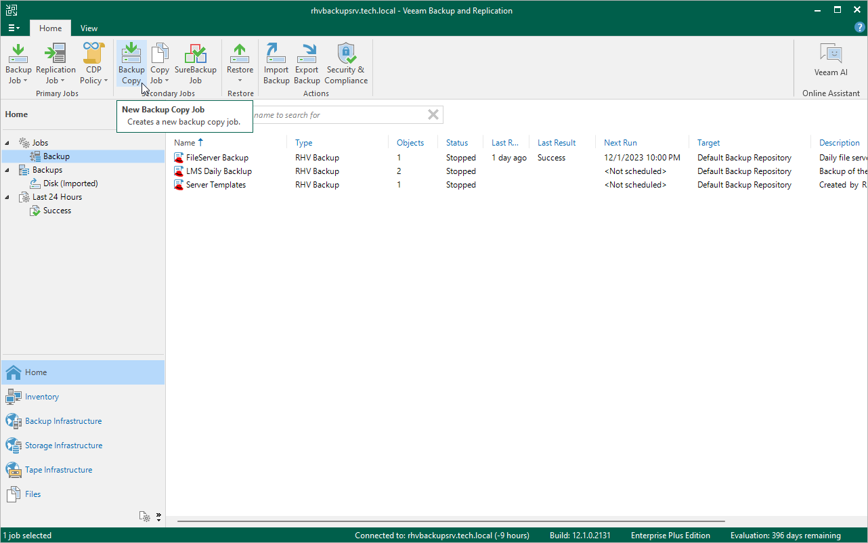
Task: Click 'Build: 12.1.0.2131' in status bar
Action: 580,536
